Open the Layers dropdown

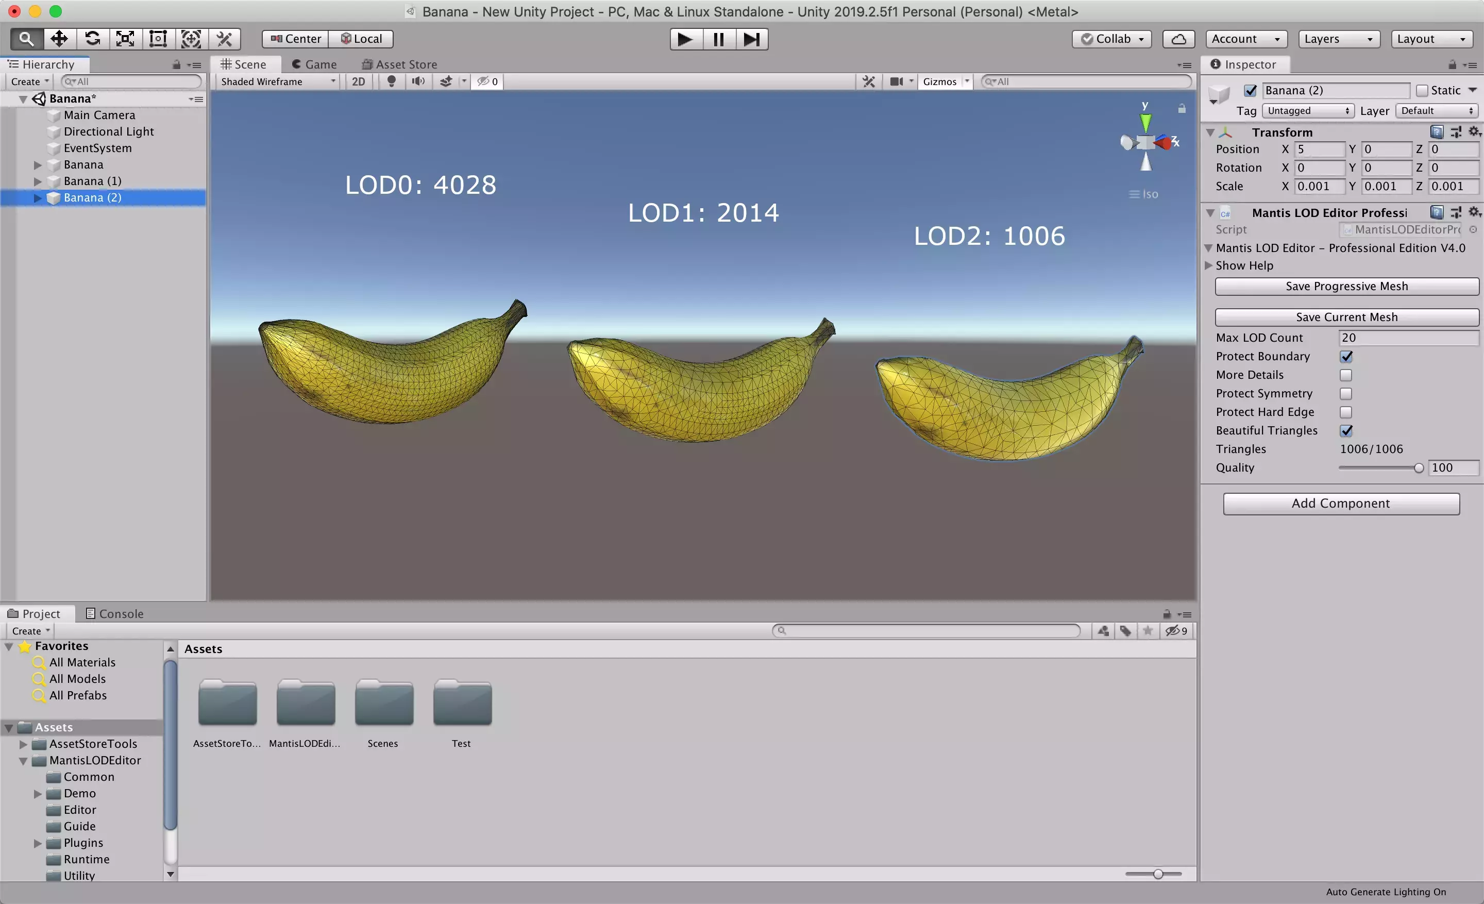pos(1338,39)
